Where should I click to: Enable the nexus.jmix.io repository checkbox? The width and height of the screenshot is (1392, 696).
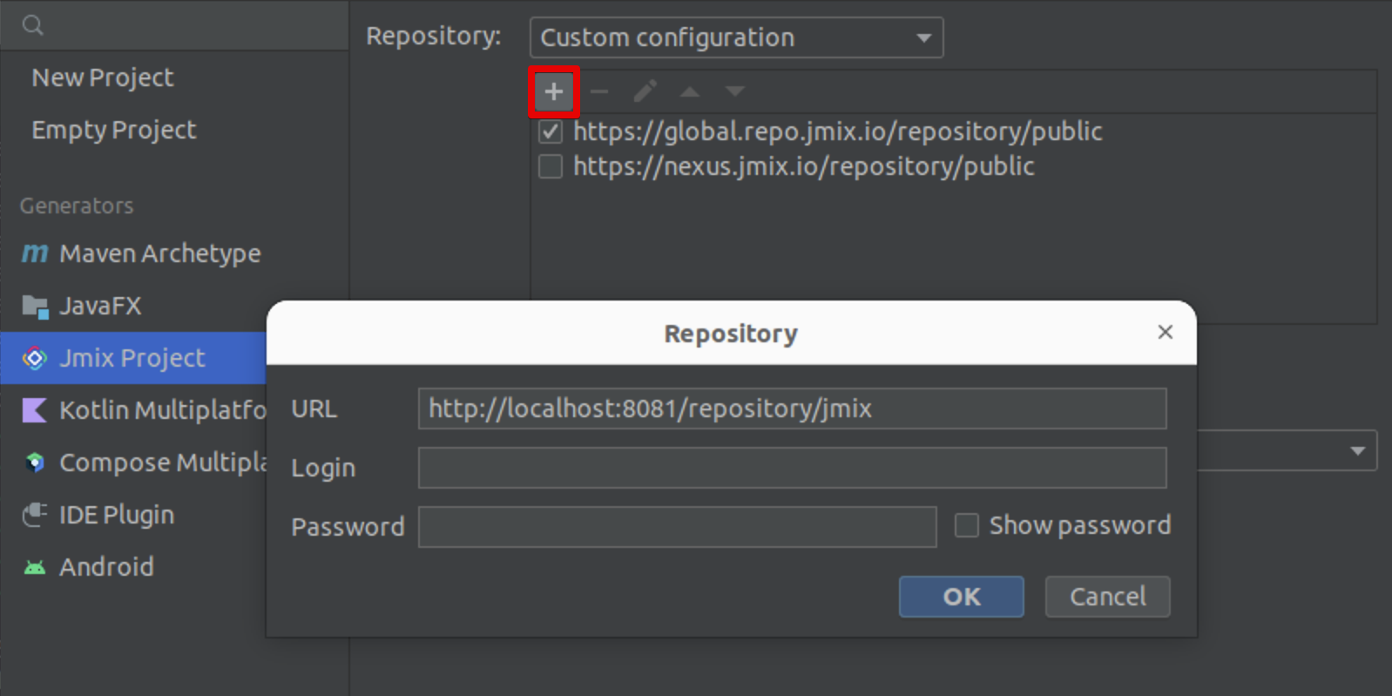[551, 166]
